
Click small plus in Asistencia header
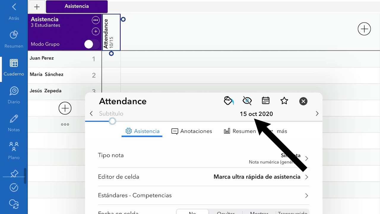(x=96, y=31)
